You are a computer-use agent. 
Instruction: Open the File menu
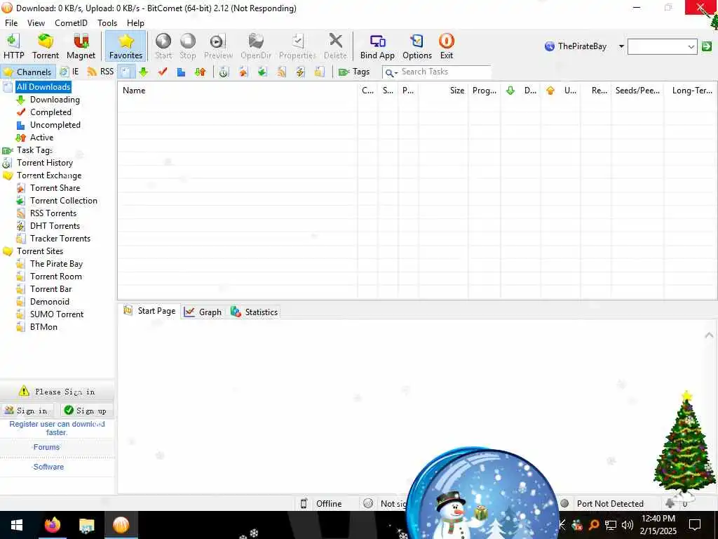pos(11,23)
